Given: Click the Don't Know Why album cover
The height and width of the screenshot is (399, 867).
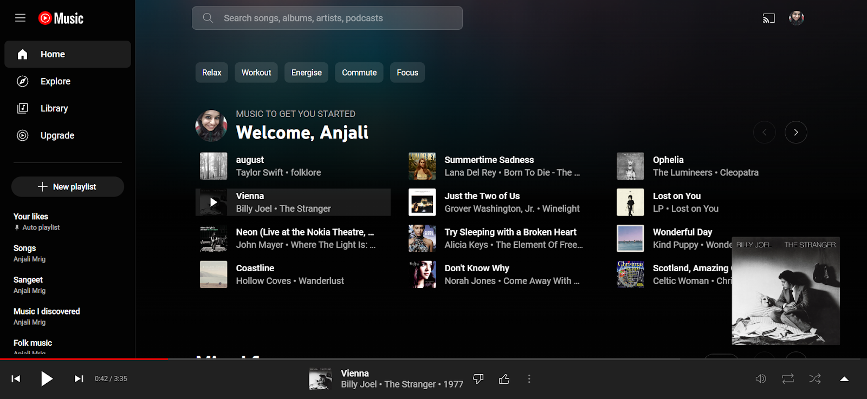Looking at the screenshot, I should point(422,274).
